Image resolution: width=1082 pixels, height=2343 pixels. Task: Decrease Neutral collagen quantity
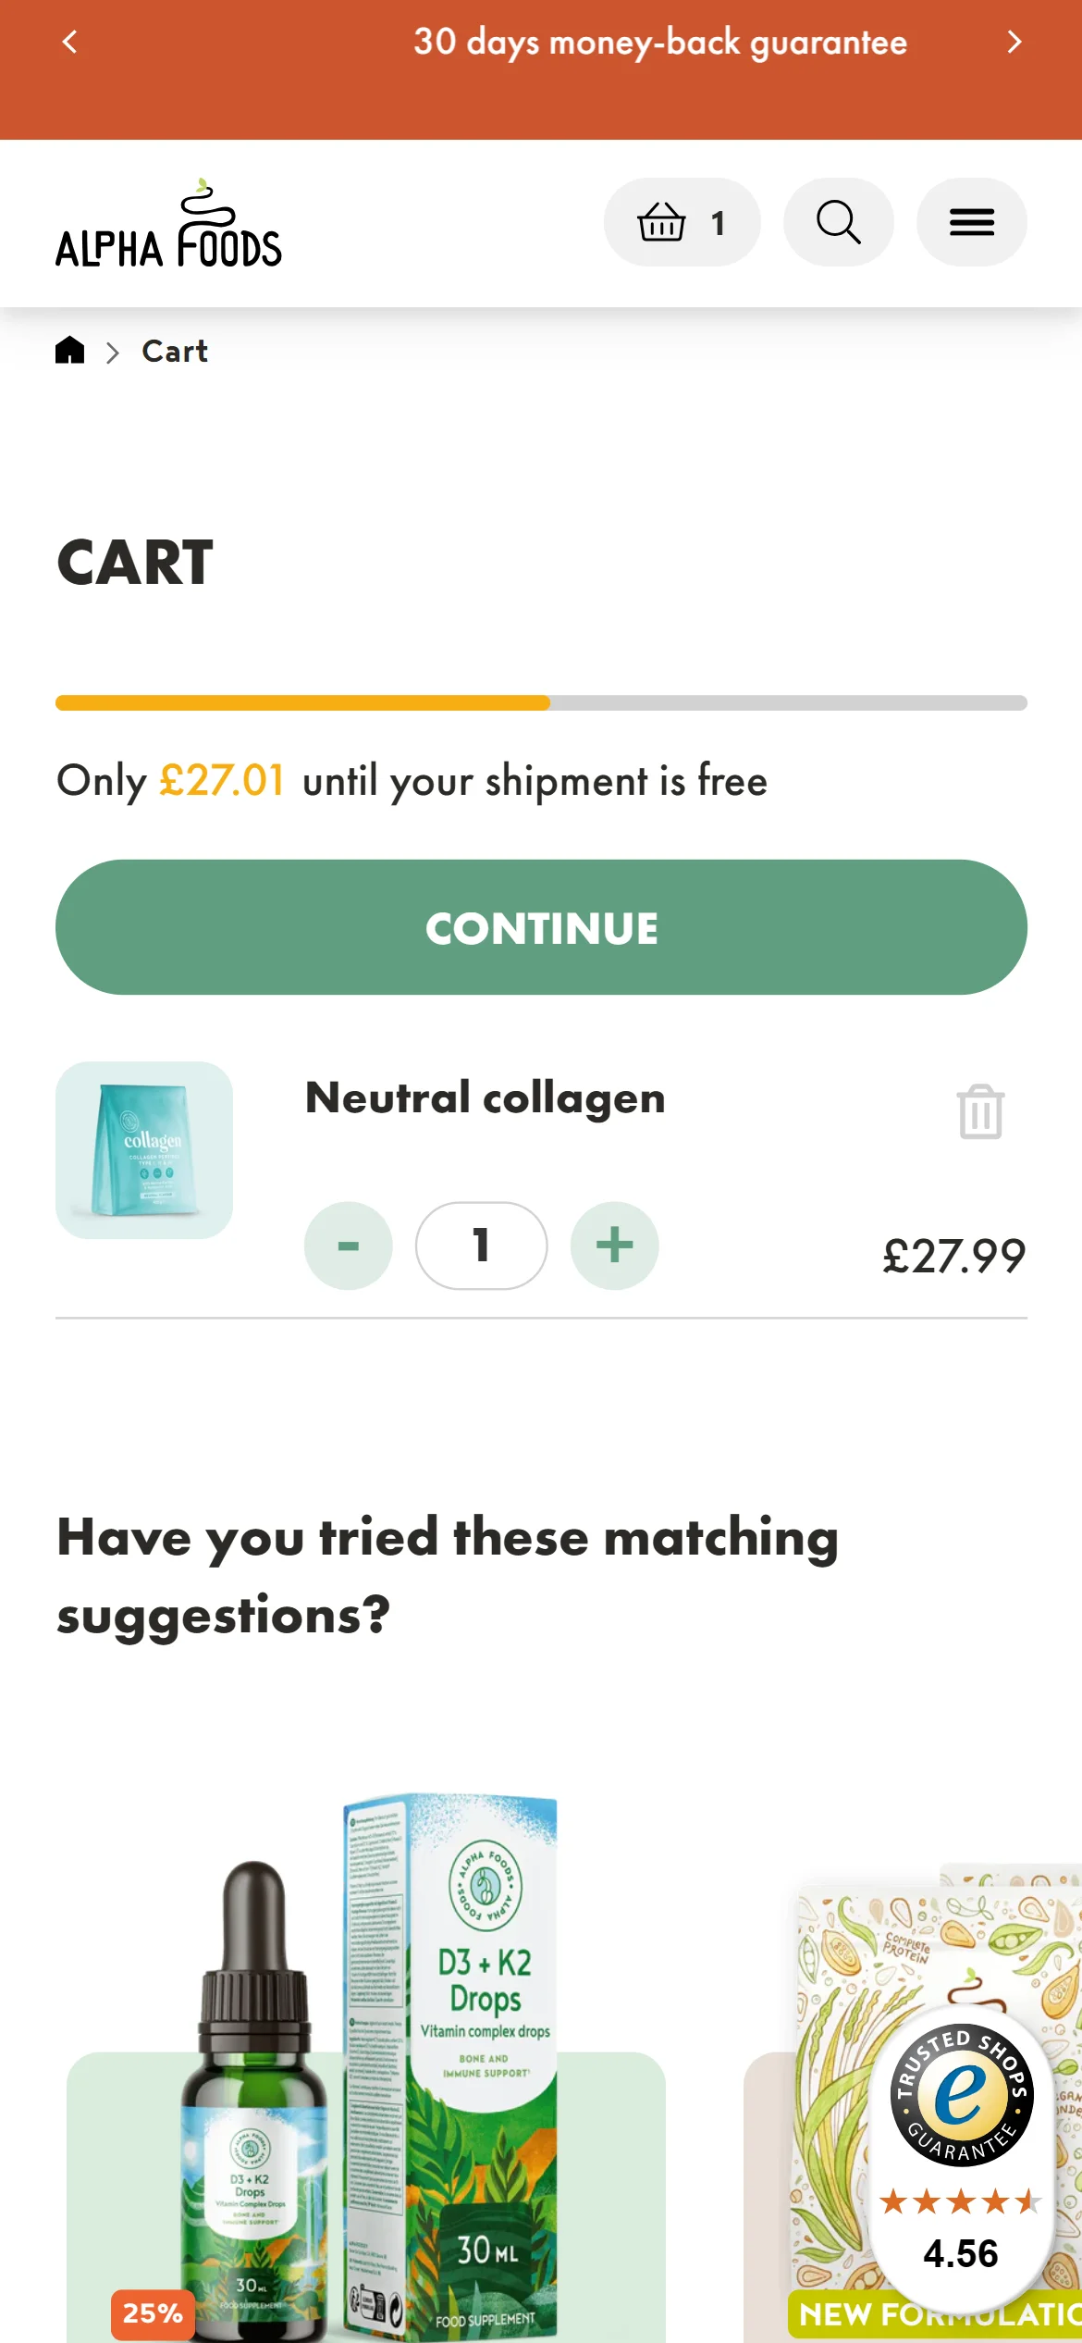coord(349,1246)
